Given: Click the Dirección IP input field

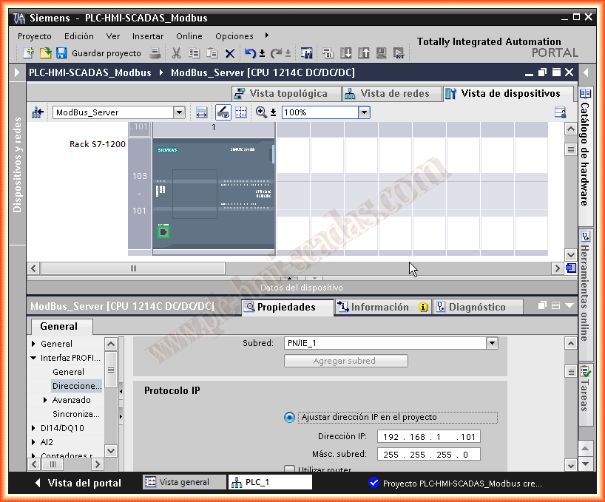Looking at the screenshot, I should (x=428, y=436).
